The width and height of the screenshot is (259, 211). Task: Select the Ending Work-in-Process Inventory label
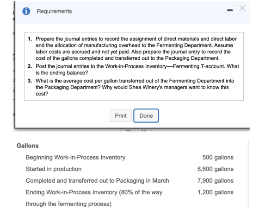94,192
